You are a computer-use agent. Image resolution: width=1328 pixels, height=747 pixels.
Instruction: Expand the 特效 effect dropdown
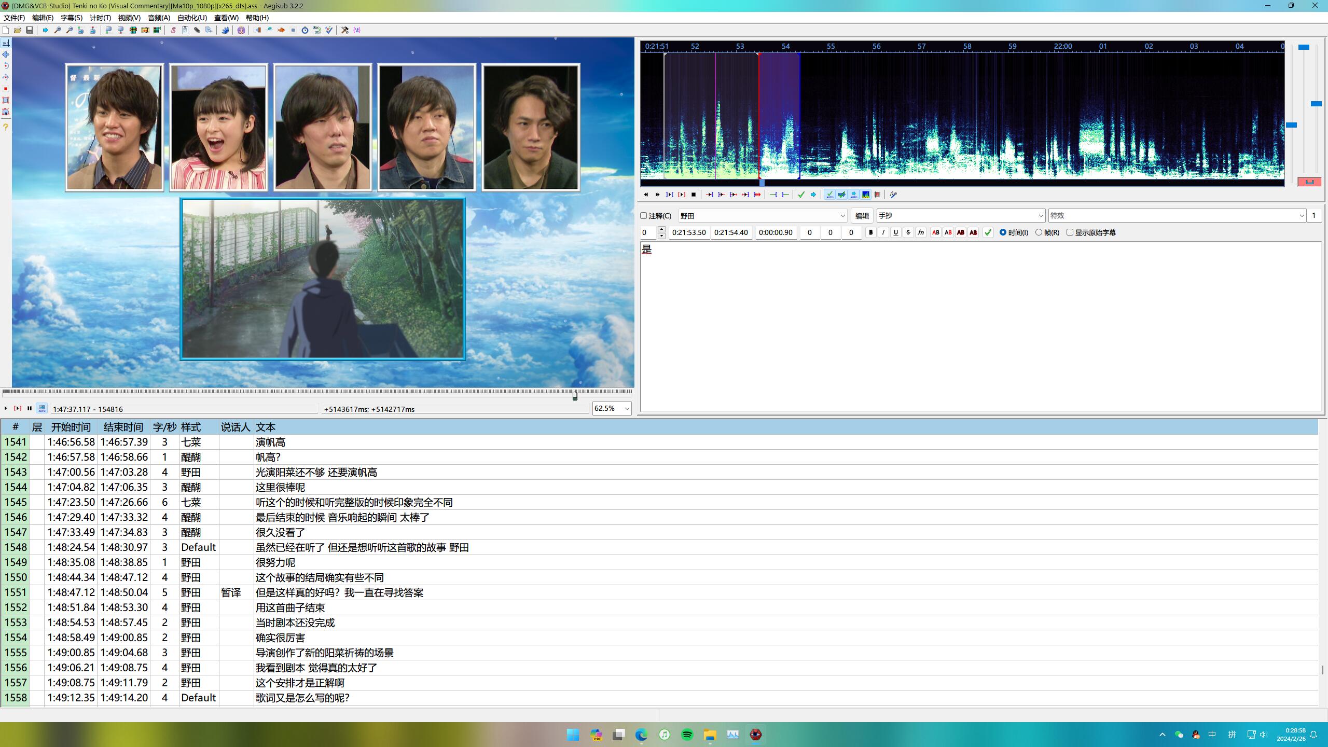click(x=1302, y=216)
